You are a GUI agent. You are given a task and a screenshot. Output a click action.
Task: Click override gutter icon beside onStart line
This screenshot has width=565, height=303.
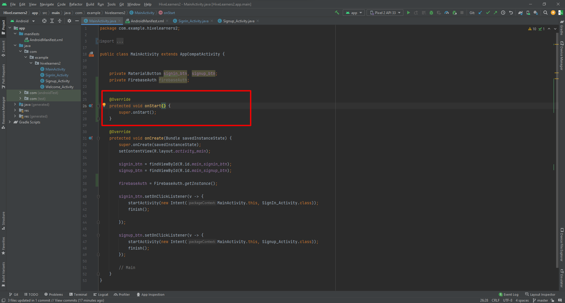pos(91,106)
